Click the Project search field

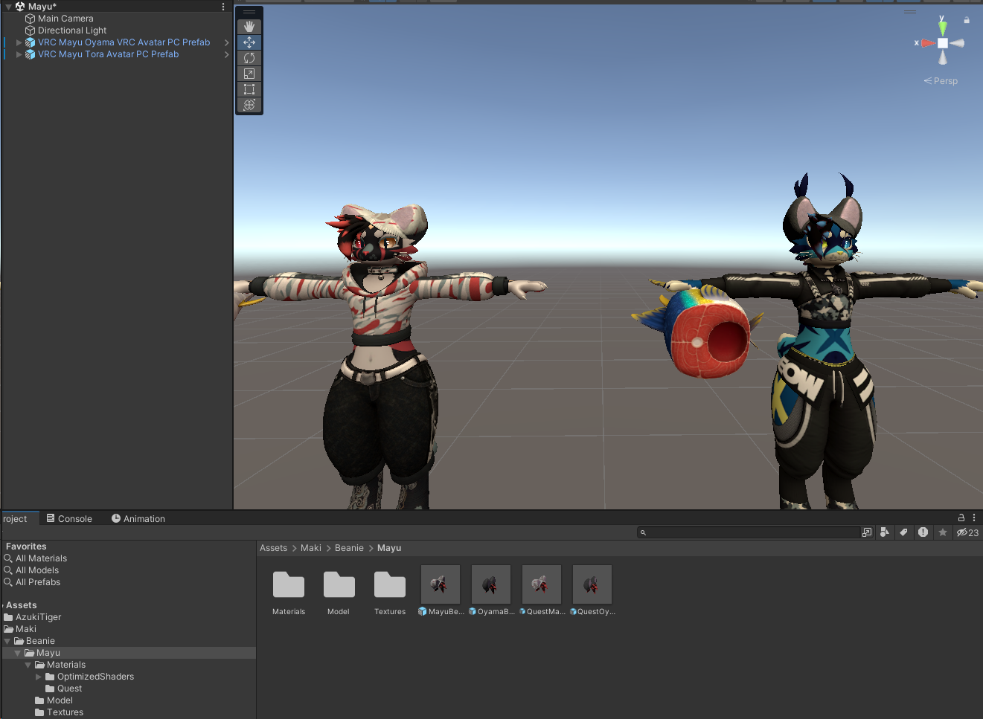pyautogui.click(x=752, y=532)
